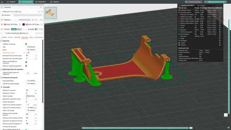The image size is (231, 130).
Task: Select the Objetos process mode button
Action: click(19, 29)
